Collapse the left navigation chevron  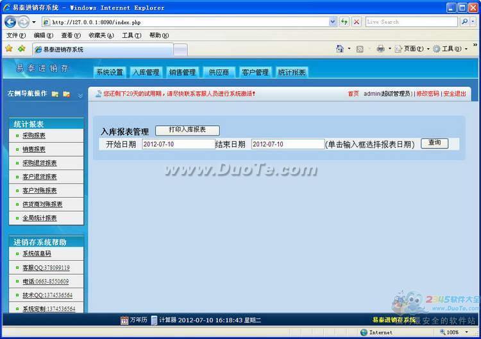[x=80, y=95]
